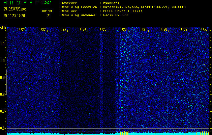The image size is (212, 135).
Task: Click the 1729 time marker
Action: [x=184, y=29]
